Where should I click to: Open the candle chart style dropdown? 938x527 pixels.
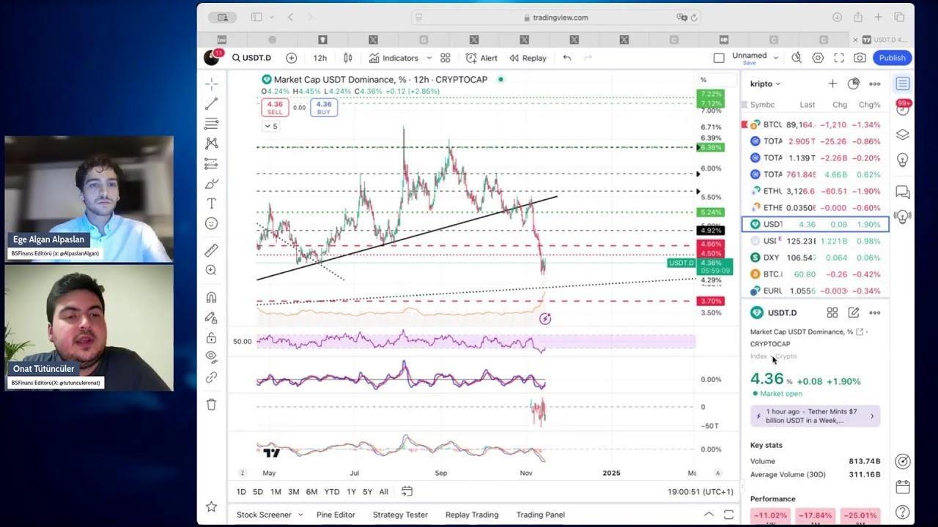pos(348,58)
